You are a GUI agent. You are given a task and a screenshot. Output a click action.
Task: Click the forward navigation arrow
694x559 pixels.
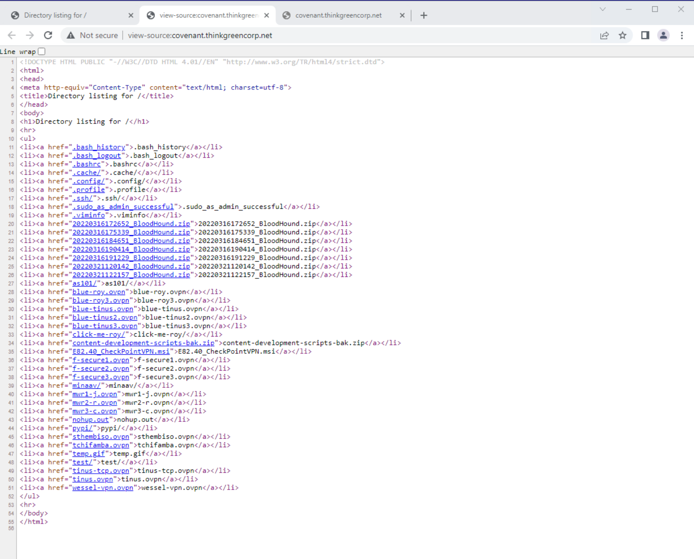pos(30,35)
